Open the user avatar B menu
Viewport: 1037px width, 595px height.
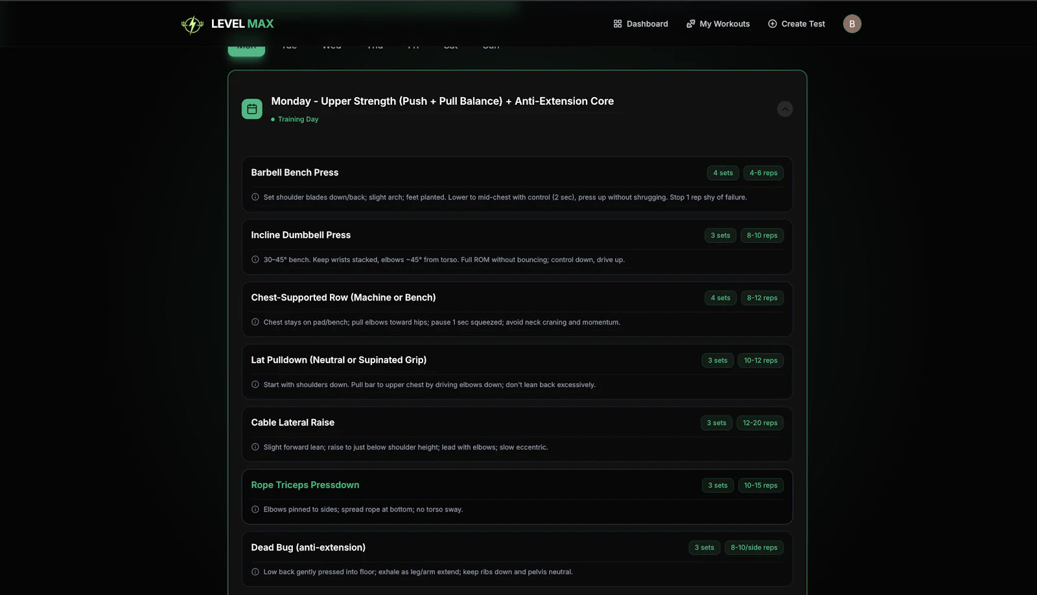852,24
